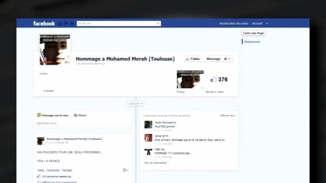
Task: Open the account dropdown arrow beside Accueil
Action: pos(267,24)
